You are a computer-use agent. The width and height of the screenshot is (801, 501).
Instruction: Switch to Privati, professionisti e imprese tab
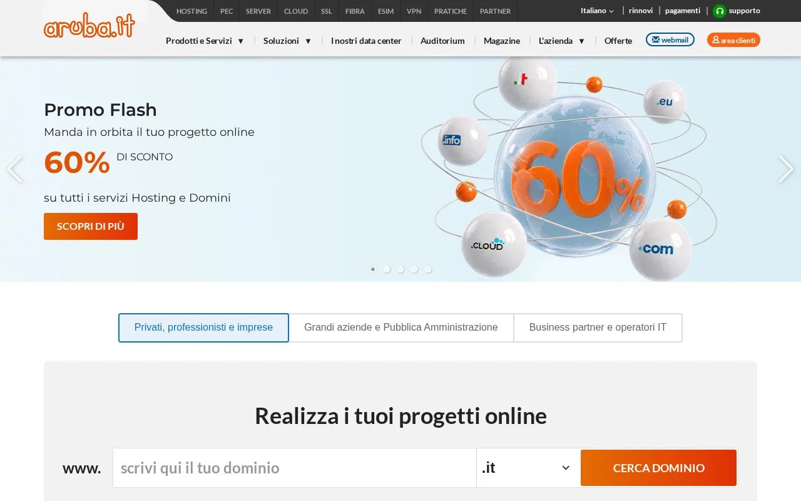[203, 328]
